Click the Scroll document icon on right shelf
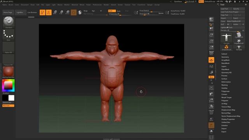This screenshot has width=249, height=140. click(x=211, y=29)
